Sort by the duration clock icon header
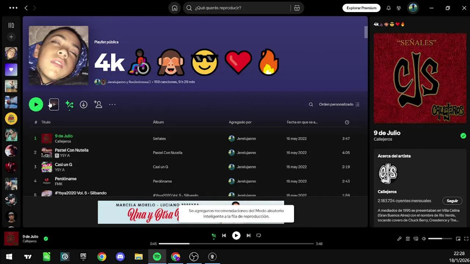 pos(347,122)
